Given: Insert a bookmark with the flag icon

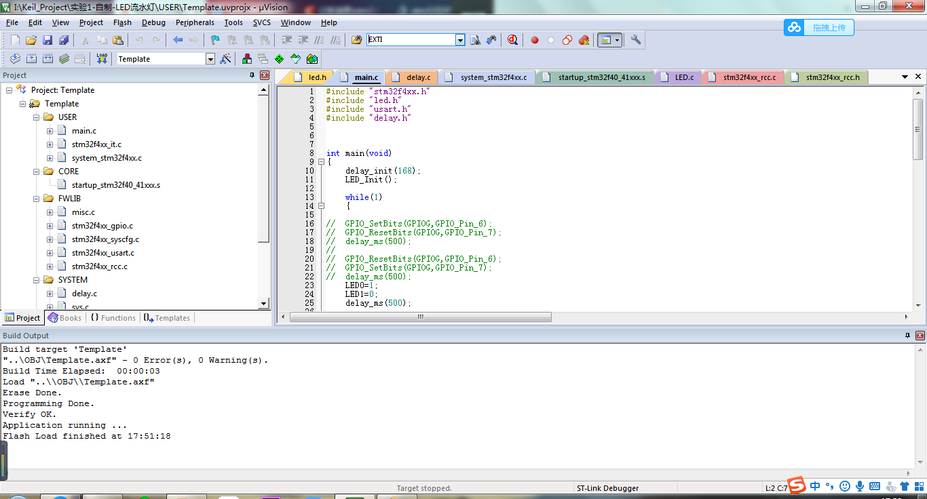Looking at the screenshot, I should coord(216,40).
